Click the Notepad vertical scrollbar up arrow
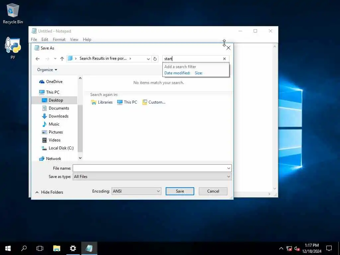Image resolution: width=340 pixels, height=255 pixels. point(275,46)
